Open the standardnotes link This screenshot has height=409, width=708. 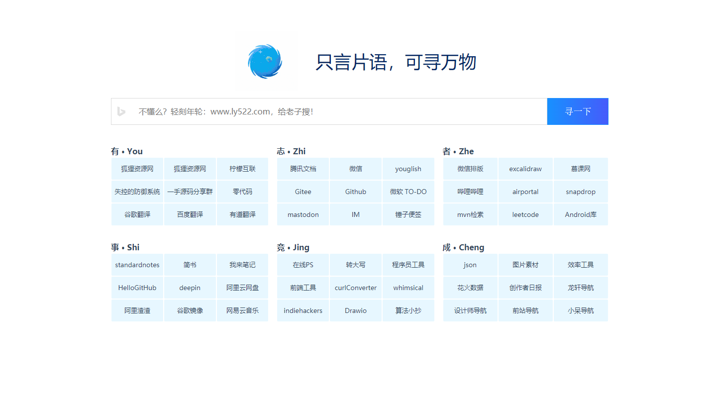click(137, 265)
